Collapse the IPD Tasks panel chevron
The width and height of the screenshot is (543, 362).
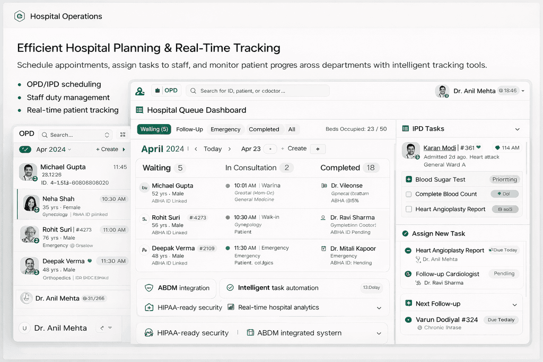(518, 129)
